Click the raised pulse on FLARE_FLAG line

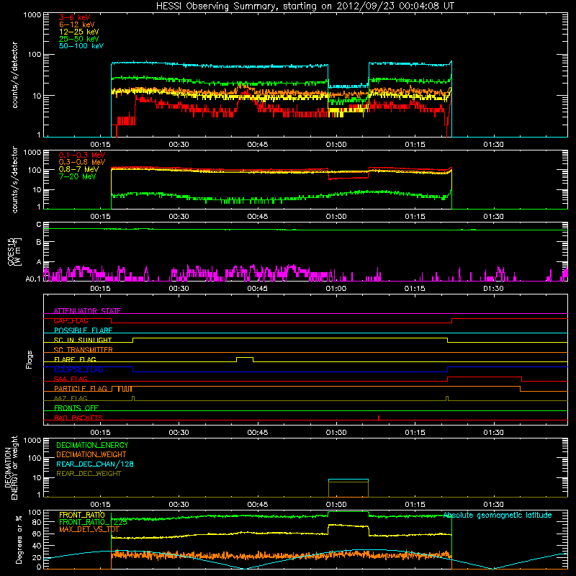pyautogui.click(x=245, y=359)
